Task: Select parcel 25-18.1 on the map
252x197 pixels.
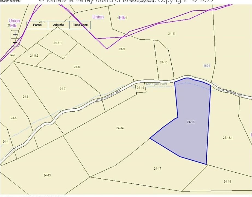Action: 227,138
